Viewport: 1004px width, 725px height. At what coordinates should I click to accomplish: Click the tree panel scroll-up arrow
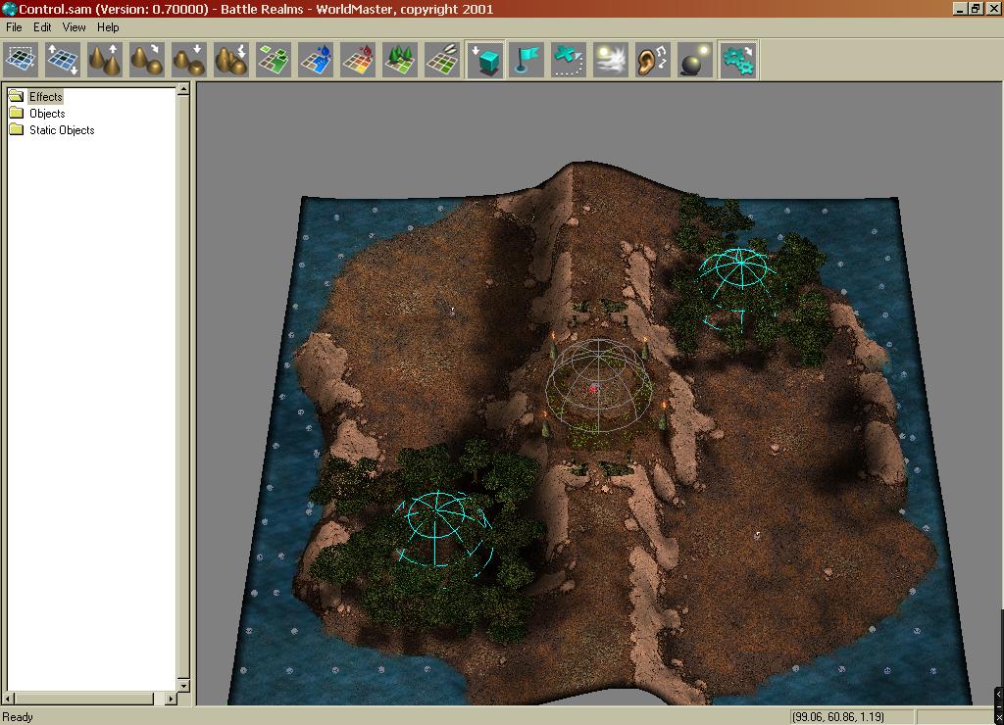point(183,89)
